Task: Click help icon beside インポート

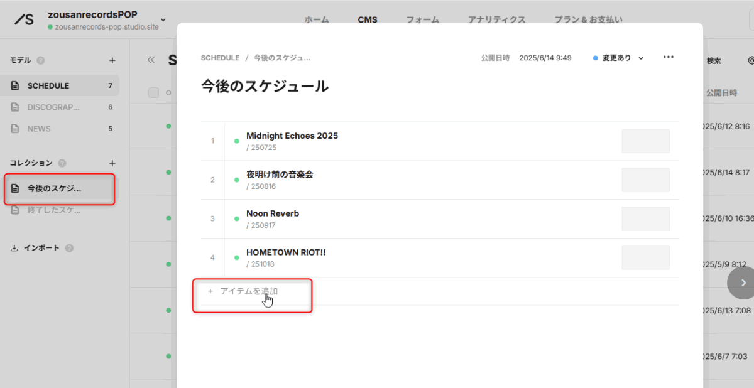Action: click(69, 248)
